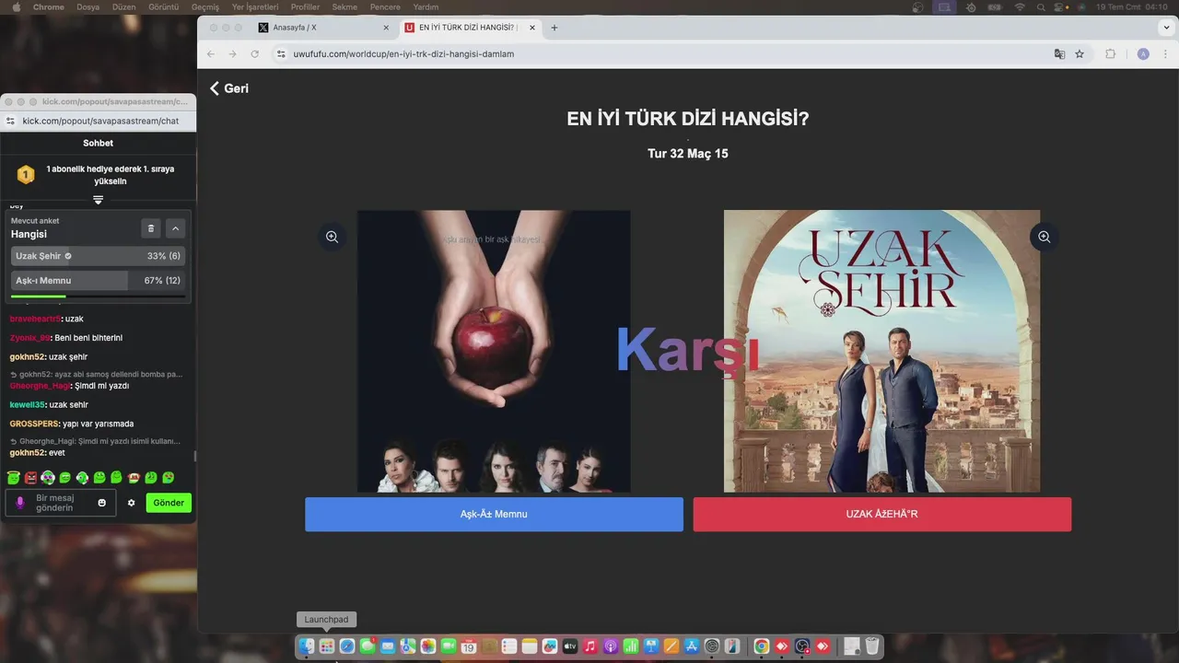Select Aşk-ı Memnu poll option
This screenshot has height=663, width=1179.
pos(98,280)
